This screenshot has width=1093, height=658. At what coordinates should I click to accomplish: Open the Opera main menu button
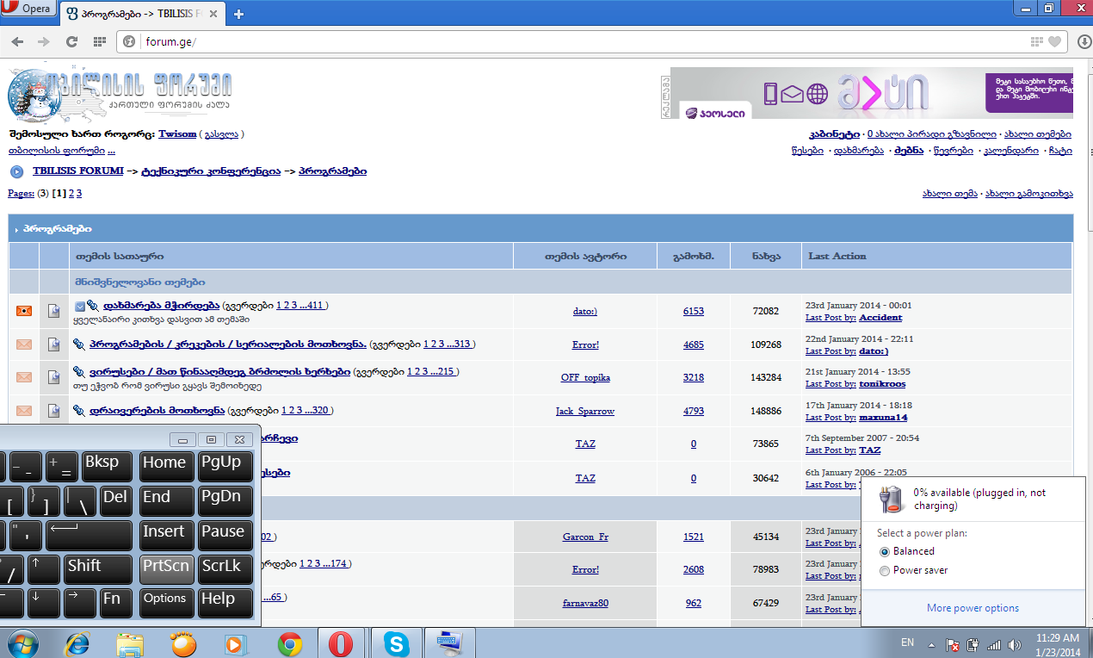(x=28, y=9)
